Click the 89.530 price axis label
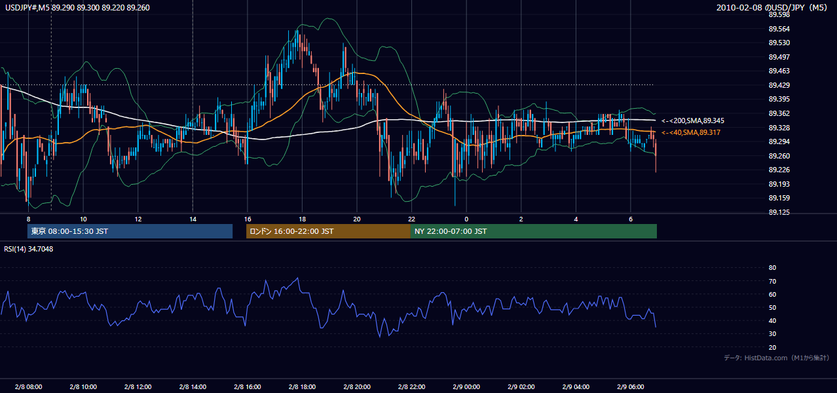 pyautogui.click(x=779, y=43)
